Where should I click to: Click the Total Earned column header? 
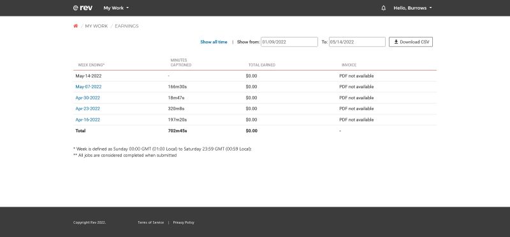pos(262,65)
